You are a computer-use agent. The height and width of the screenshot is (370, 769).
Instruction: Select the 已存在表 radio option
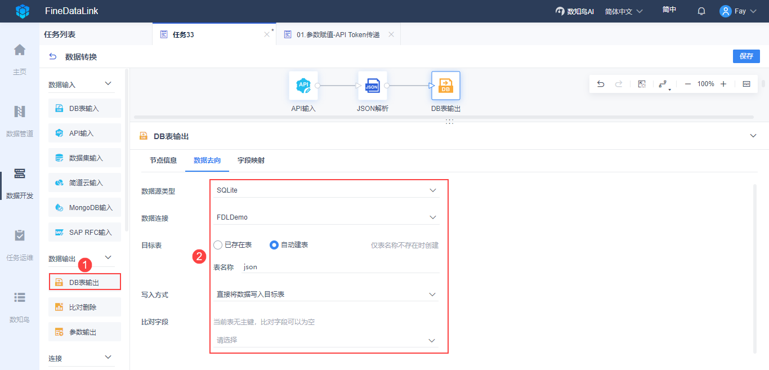pos(218,245)
